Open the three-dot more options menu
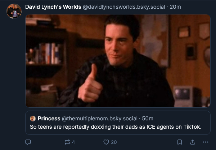Screen dimensions: 216x150 [x=206, y=142]
